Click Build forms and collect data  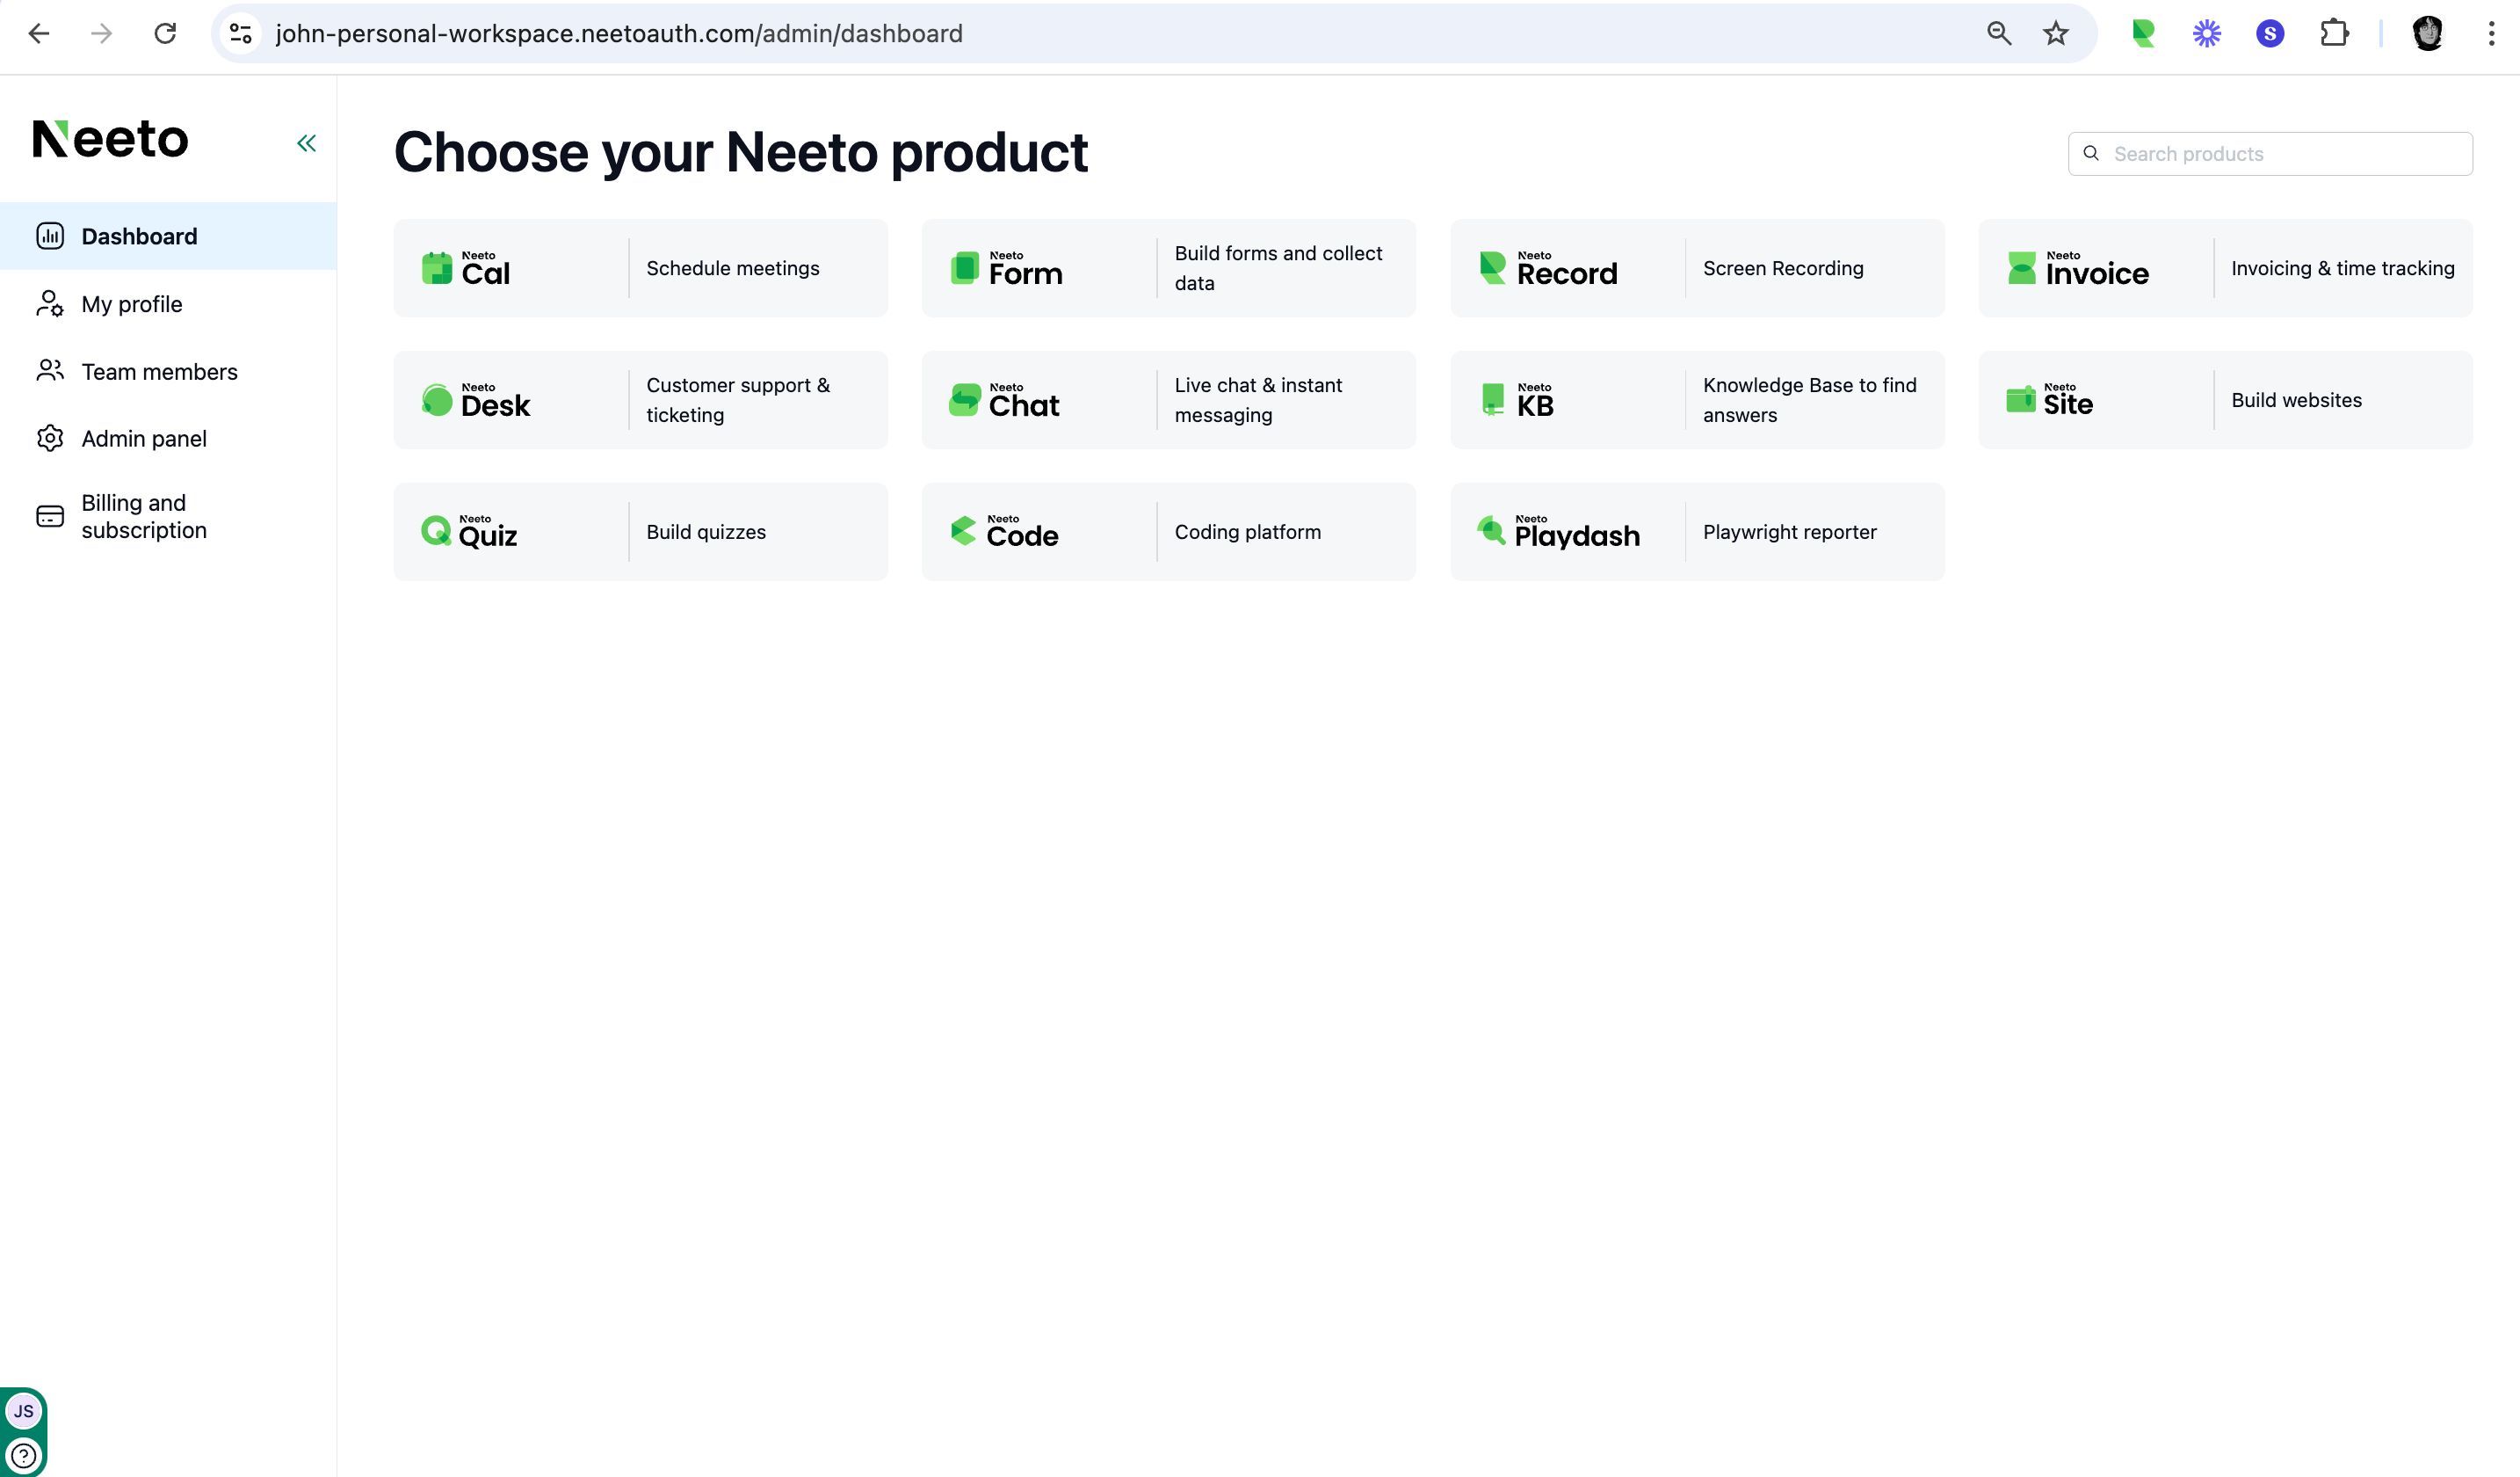point(1278,268)
